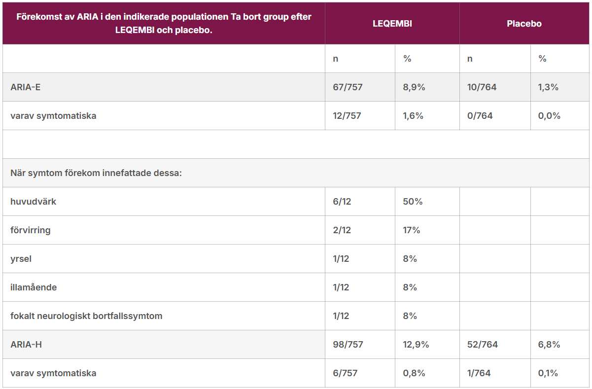Viewport: 592px width, 389px height.
Task: Select the huvudvärk row label
Action: 33,202
